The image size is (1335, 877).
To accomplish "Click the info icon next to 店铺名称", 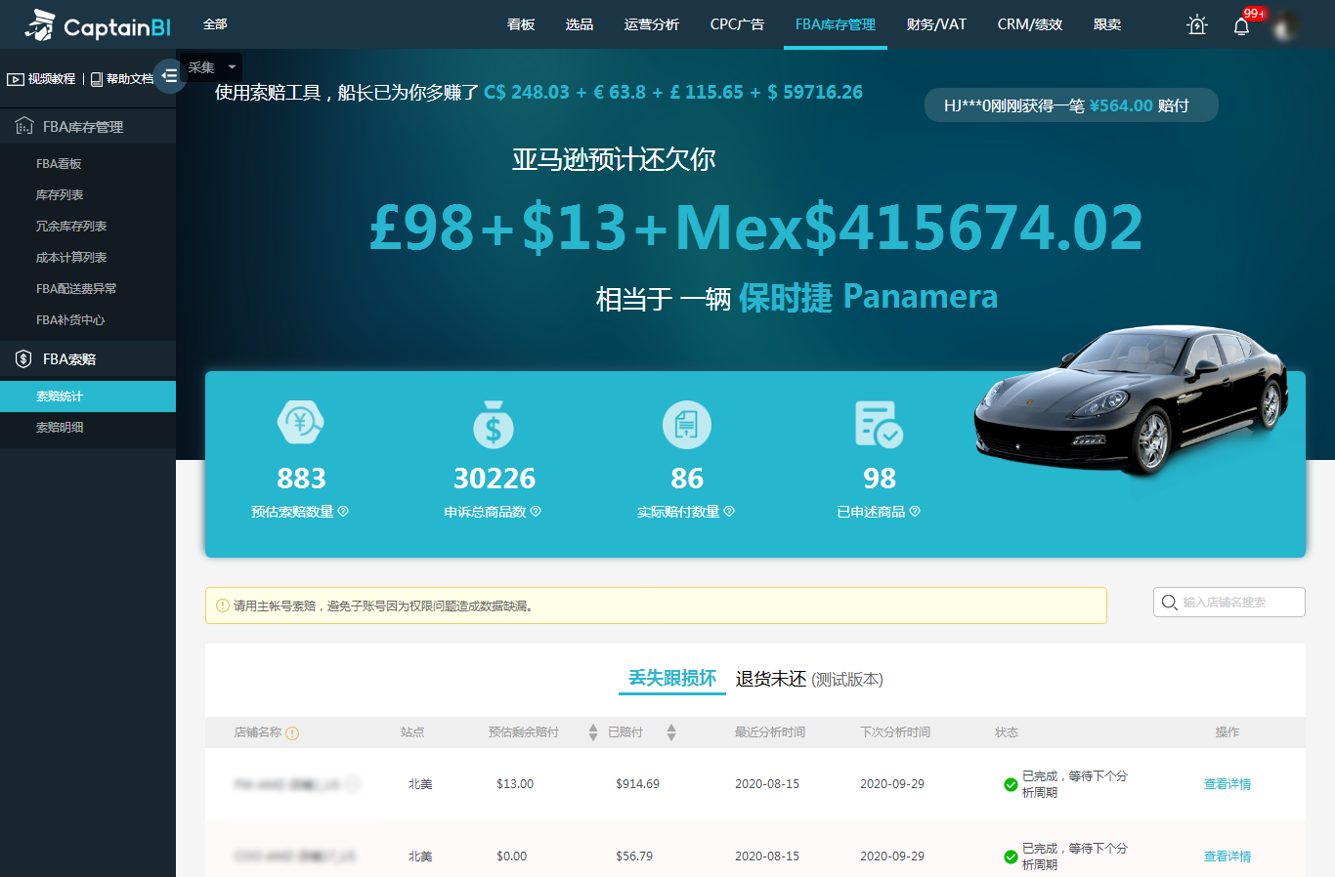I will pos(292,732).
